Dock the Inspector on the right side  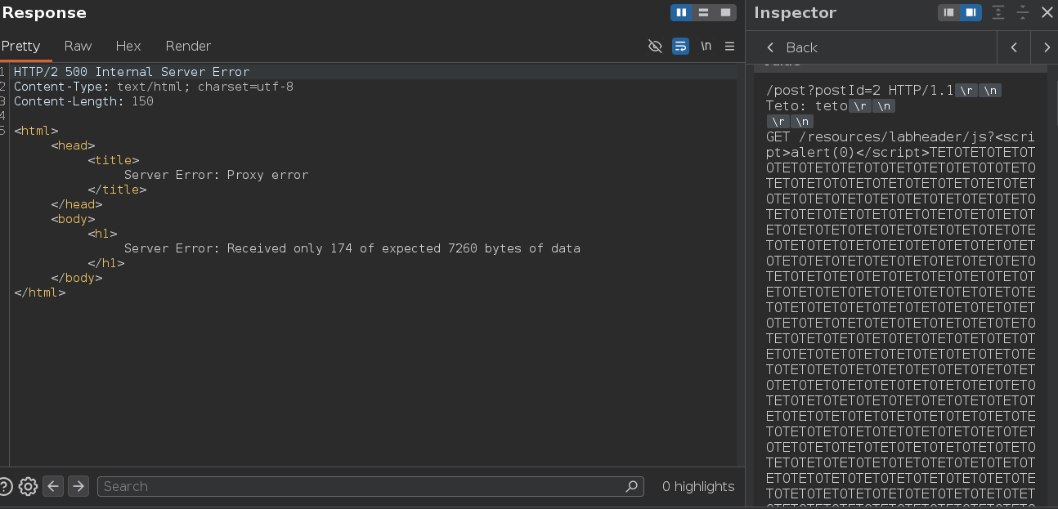tap(971, 12)
